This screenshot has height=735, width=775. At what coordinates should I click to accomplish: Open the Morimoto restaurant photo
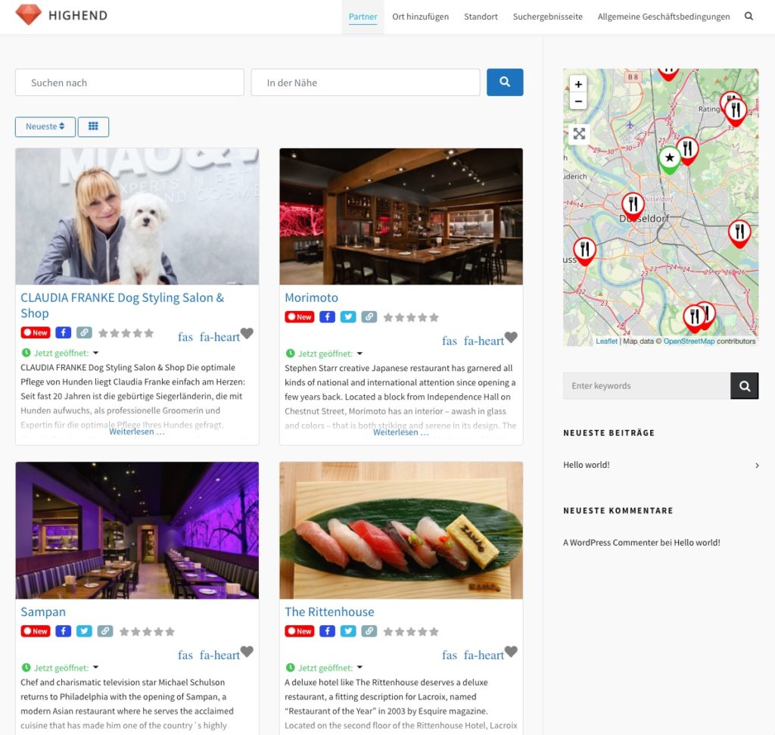pyautogui.click(x=401, y=216)
